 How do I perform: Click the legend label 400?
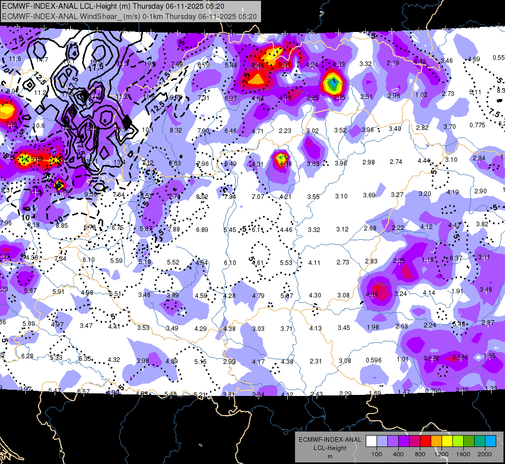tap(398, 454)
